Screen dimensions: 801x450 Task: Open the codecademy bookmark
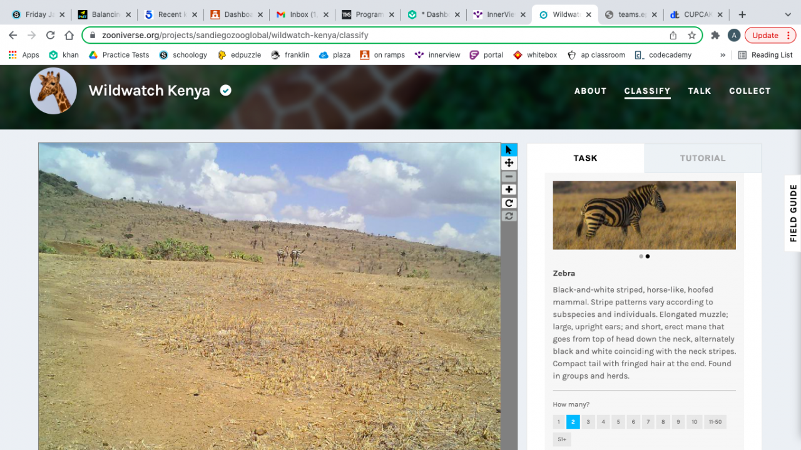coord(663,55)
